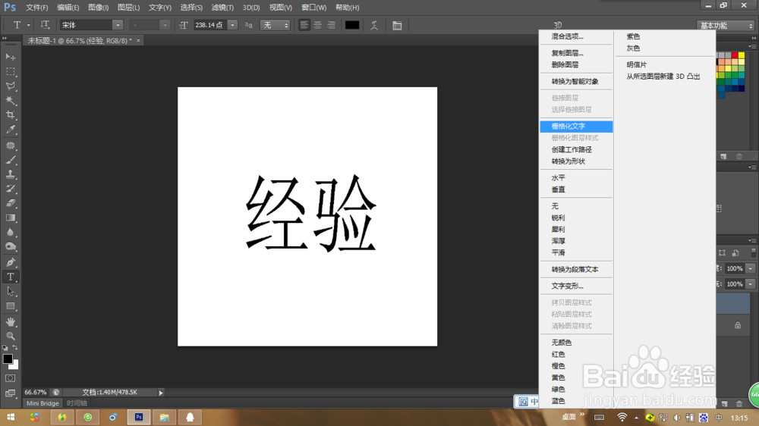The image size is (759, 426).
Task: Select the Brush tool
Action: point(11,160)
